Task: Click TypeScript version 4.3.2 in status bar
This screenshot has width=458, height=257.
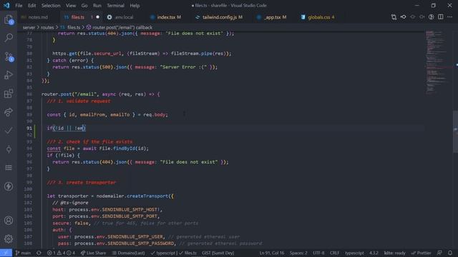Action: coord(374,253)
